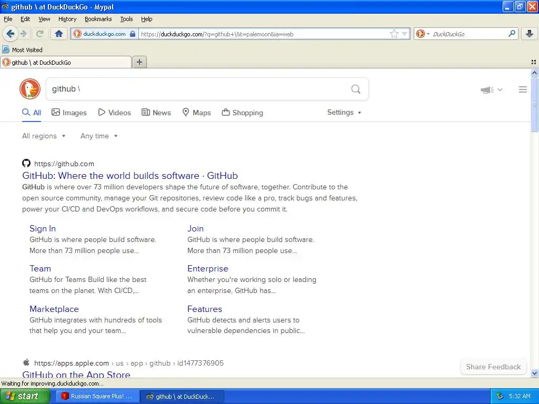The image size is (539, 404).
Task: Open the Any time filter dropdown
Action: tap(99, 136)
